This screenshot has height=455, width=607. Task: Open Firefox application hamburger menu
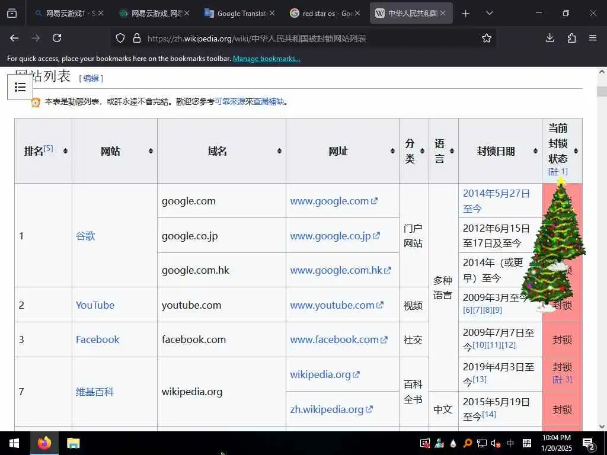coord(593,38)
